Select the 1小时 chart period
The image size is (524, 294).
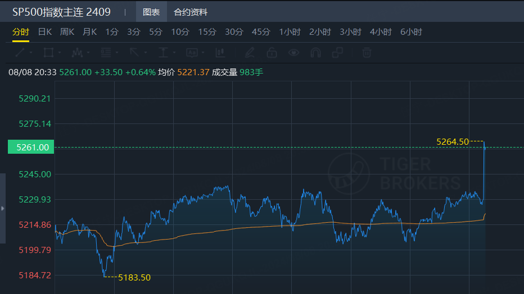(290, 32)
